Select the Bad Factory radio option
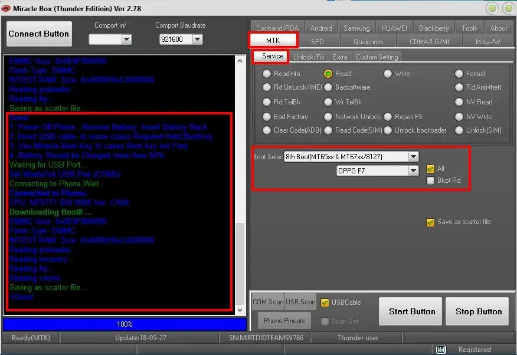The image size is (517, 355). click(x=266, y=117)
